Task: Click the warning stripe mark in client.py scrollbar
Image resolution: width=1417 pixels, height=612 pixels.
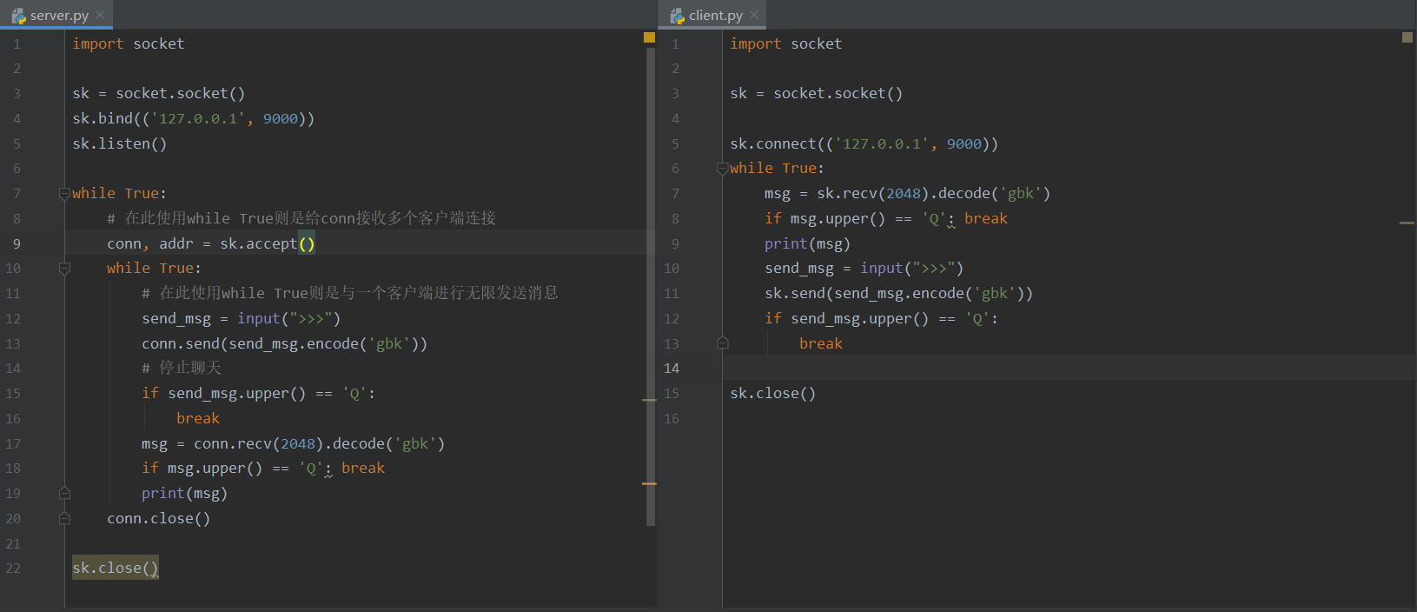Action: click(x=1407, y=223)
